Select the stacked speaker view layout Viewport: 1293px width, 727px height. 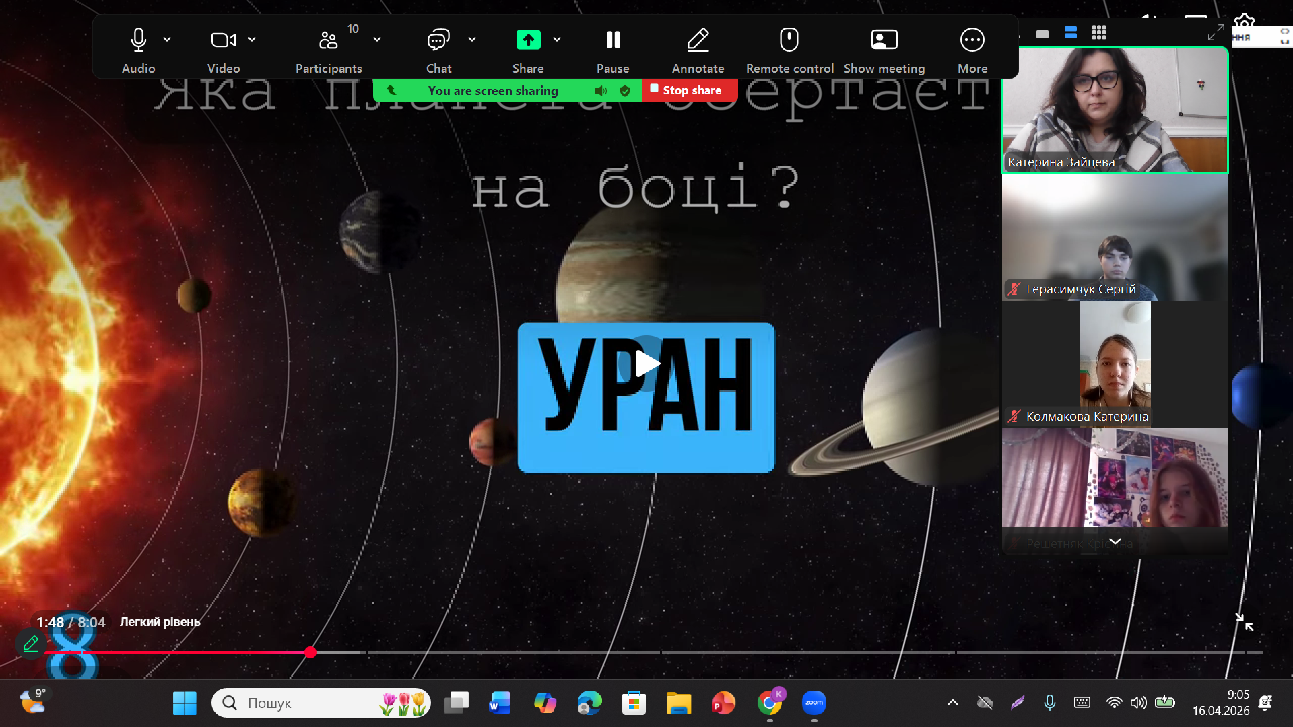tap(1071, 33)
